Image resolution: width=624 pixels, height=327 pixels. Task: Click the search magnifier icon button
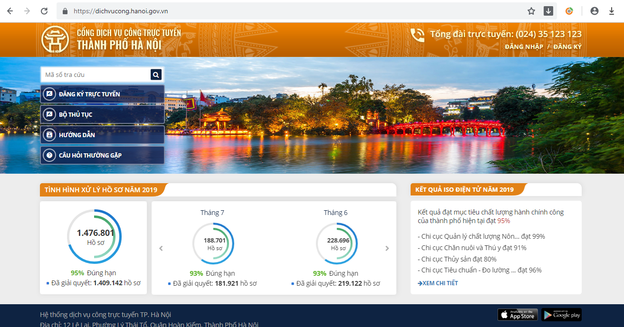[x=156, y=75]
